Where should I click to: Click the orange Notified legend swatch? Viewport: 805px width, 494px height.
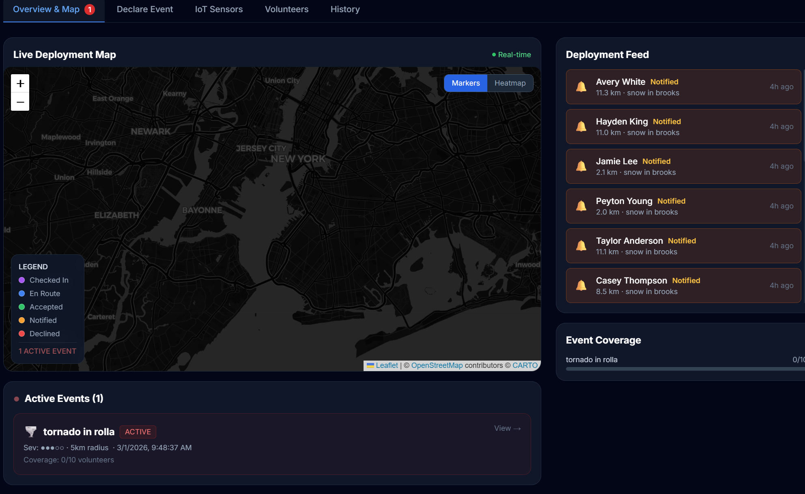click(x=22, y=320)
